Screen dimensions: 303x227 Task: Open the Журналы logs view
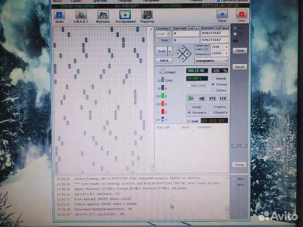pos(103,16)
